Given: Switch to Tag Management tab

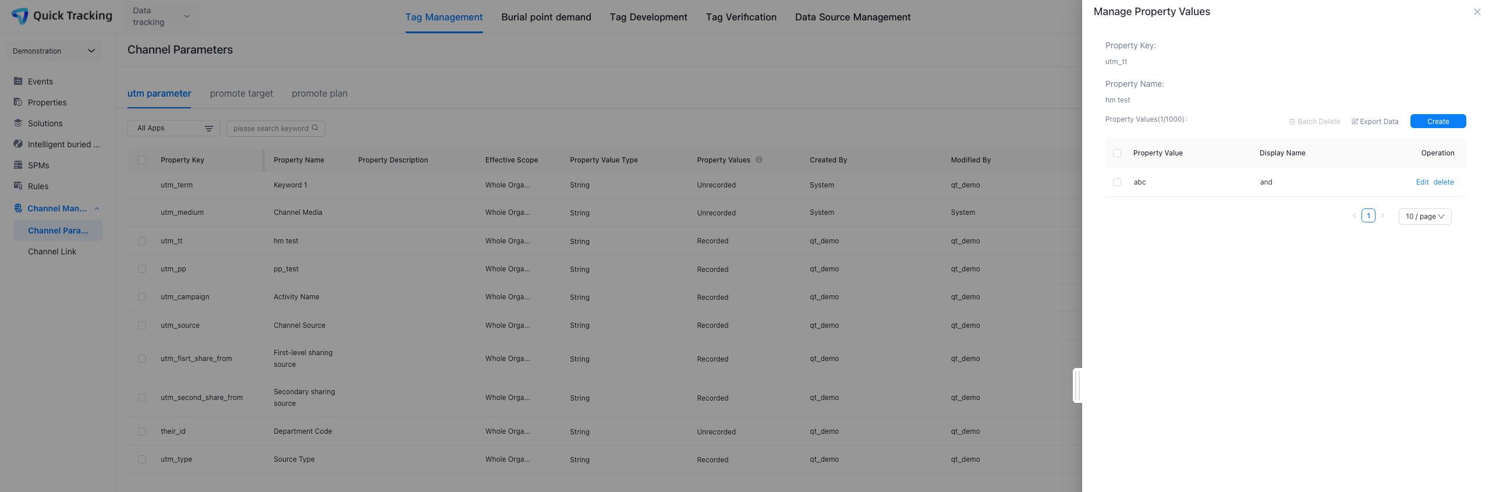Looking at the screenshot, I should pyautogui.click(x=444, y=17).
